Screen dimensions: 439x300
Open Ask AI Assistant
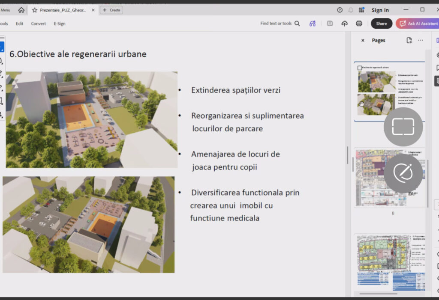tap(418, 24)
